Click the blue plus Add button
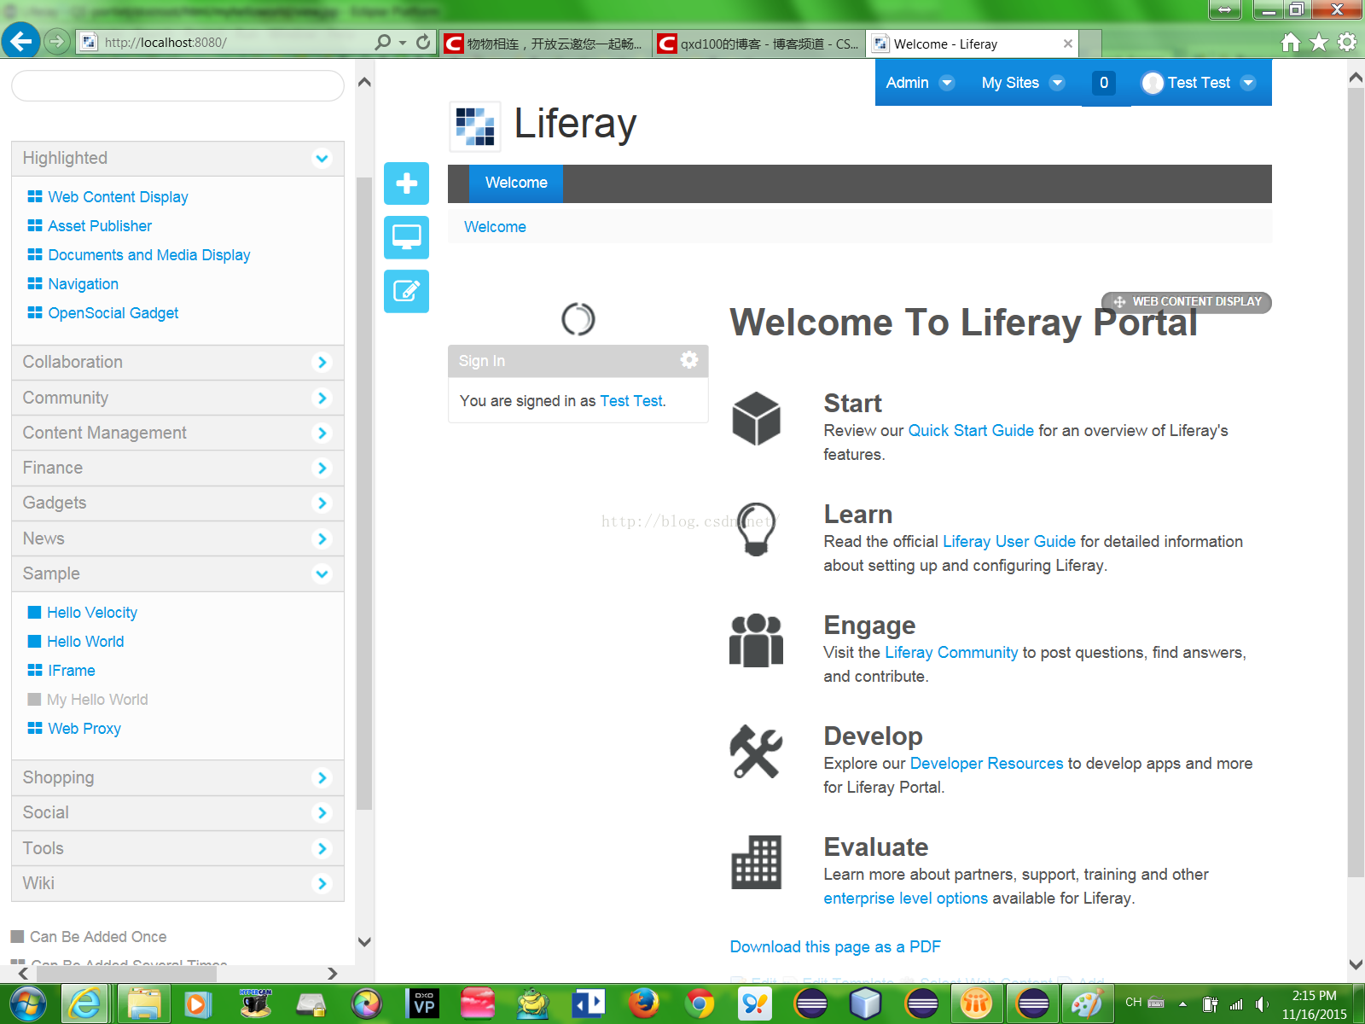1365x1024 pixels. pos(406,183)
